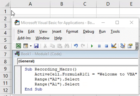The height and width of the screenshot is (96, 140).
Task: Select cell B1 in the Excel sheet
Action: point(62,11)
